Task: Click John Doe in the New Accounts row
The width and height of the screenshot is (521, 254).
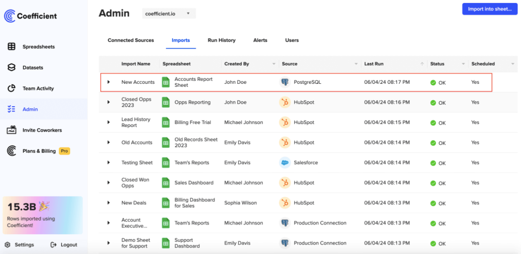Action: tap(235, 82)
